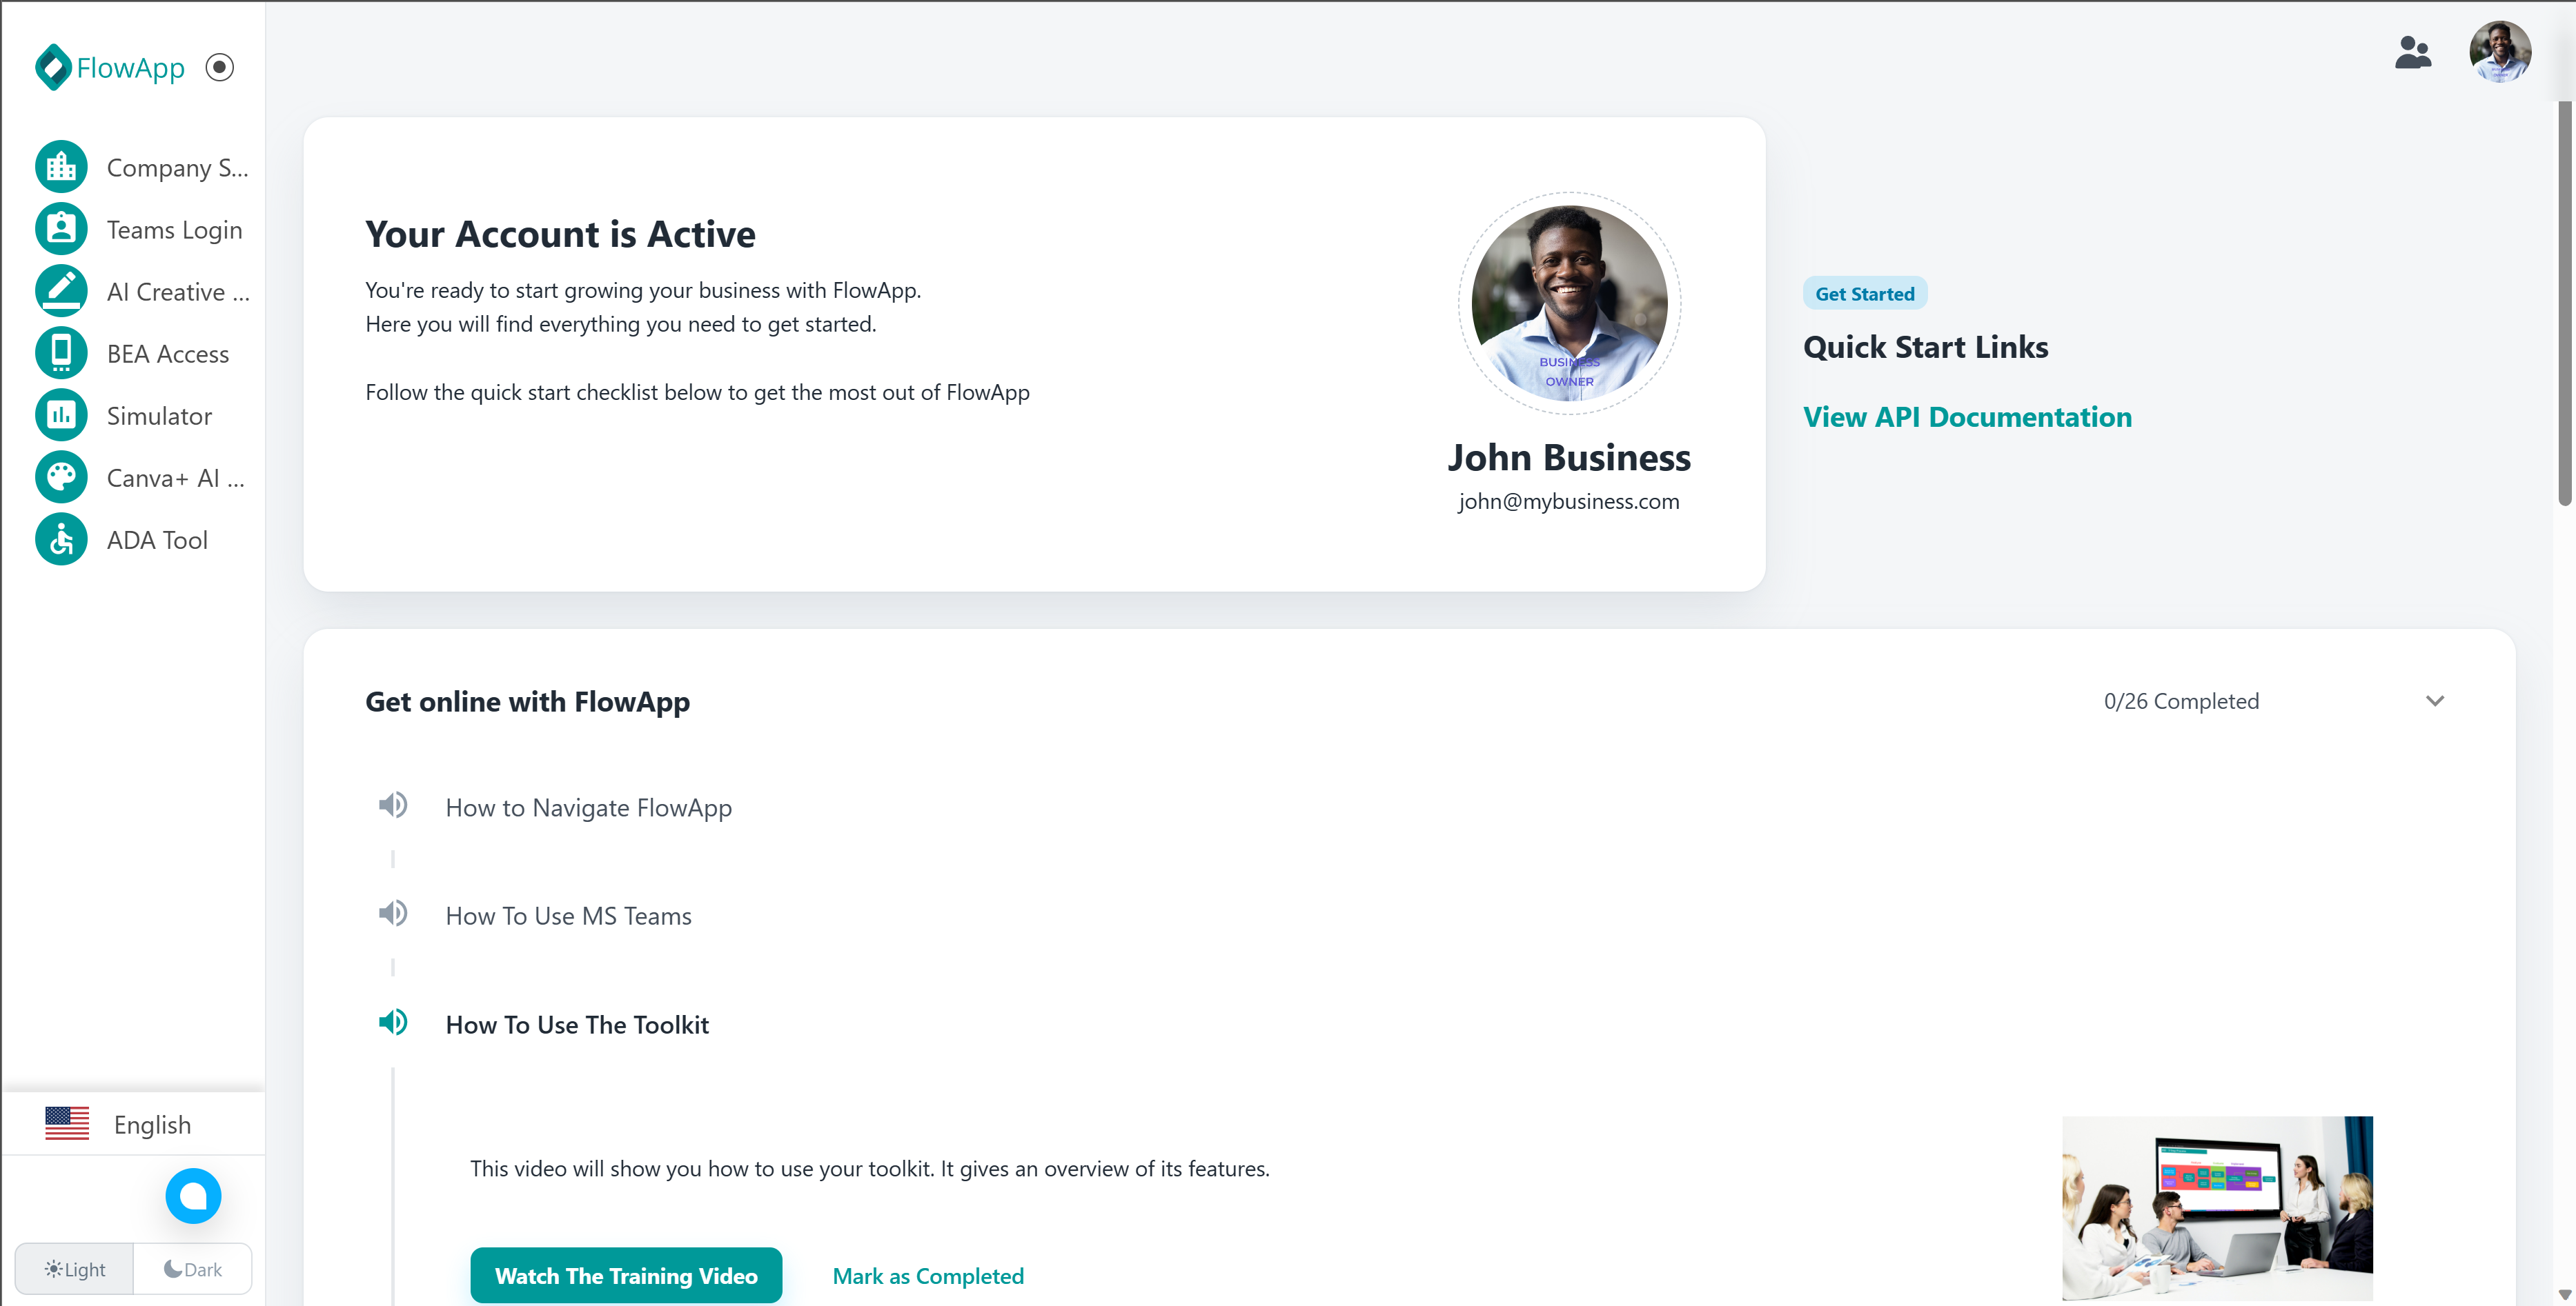Click the users icon in top bar
The height and width of the screenshot is (1306, 2576).
pyautogui.click(x=2412, y=52)
